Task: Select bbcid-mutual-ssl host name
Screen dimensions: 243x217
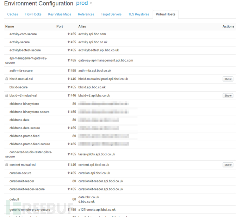Action: pyautogui.click(x=21, y=79)
